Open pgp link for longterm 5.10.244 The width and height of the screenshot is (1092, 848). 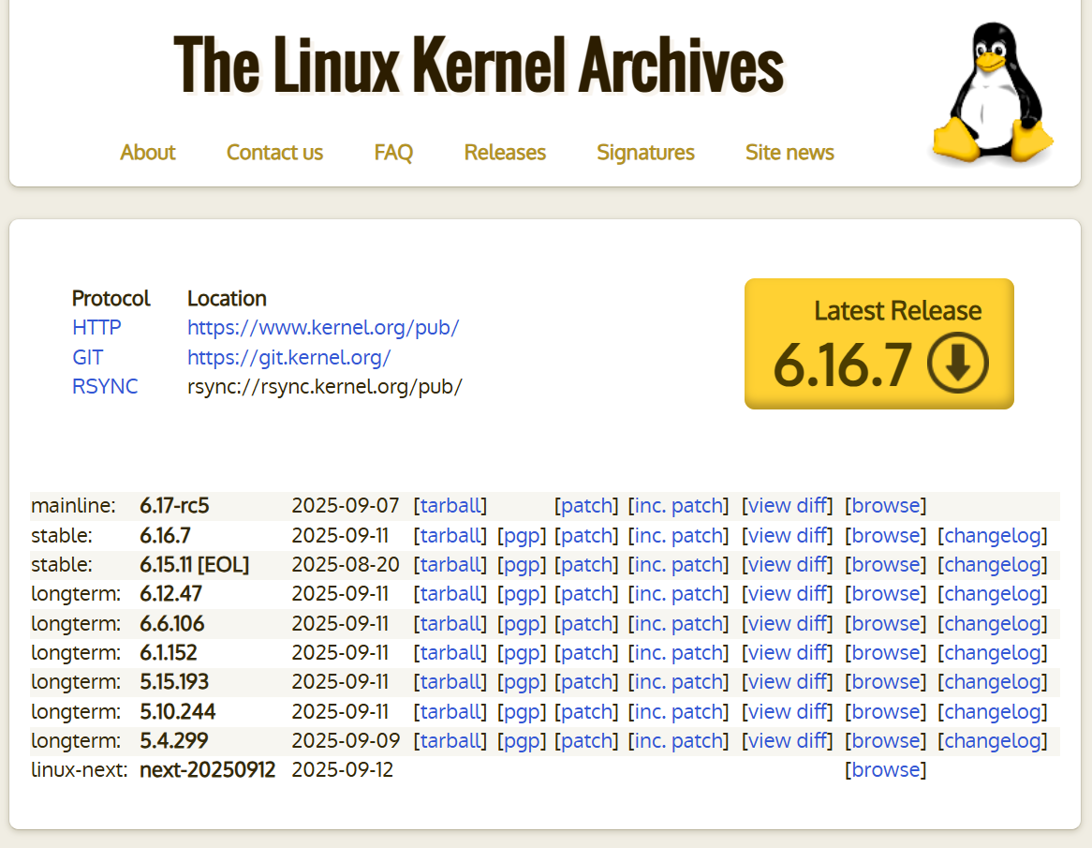pos(522,713)
